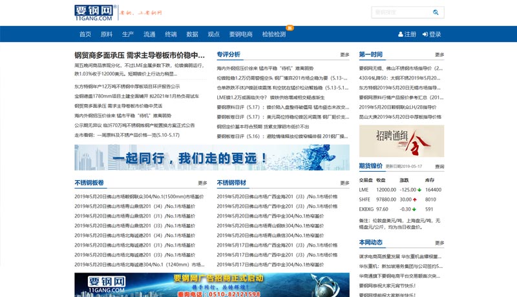This screenshot has width=517, height=297.
Task: Open headline 钢贸商多面承压 需求主导卷板市价稳中
Action: tap(140, 55)
